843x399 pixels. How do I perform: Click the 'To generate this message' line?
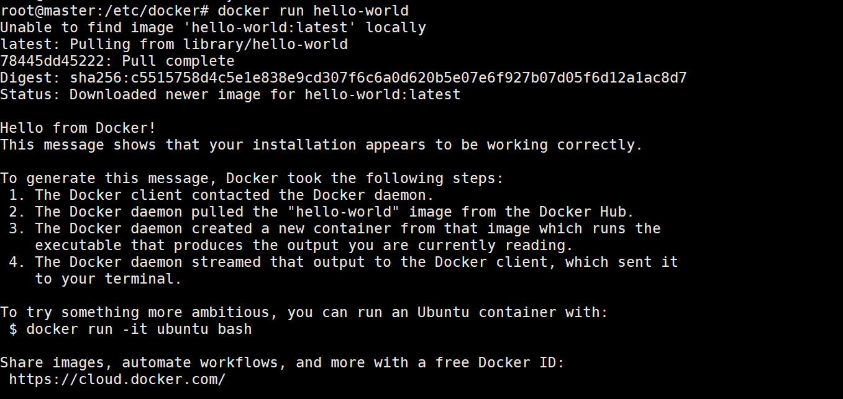252,178
